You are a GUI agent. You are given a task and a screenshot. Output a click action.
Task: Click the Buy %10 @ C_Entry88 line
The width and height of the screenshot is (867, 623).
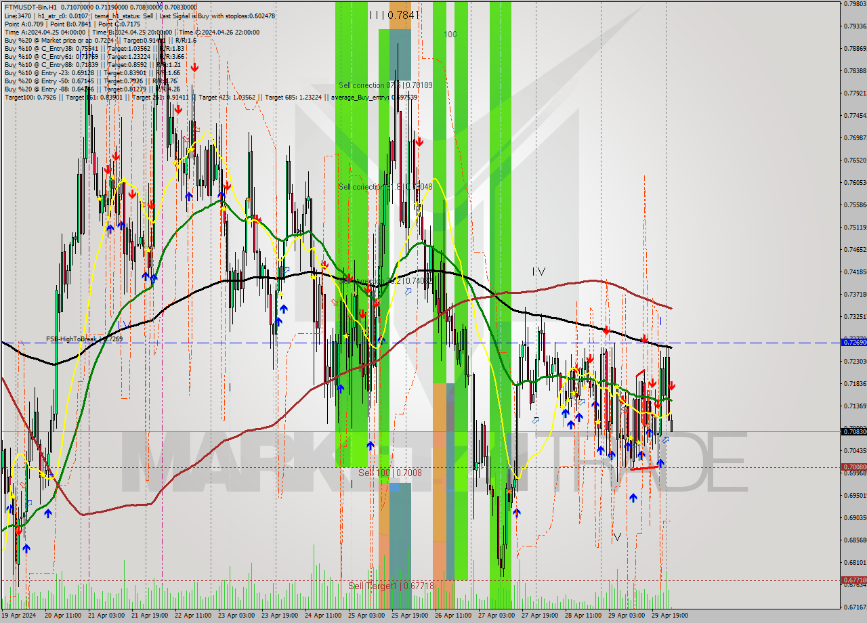(x=93, y=64)
